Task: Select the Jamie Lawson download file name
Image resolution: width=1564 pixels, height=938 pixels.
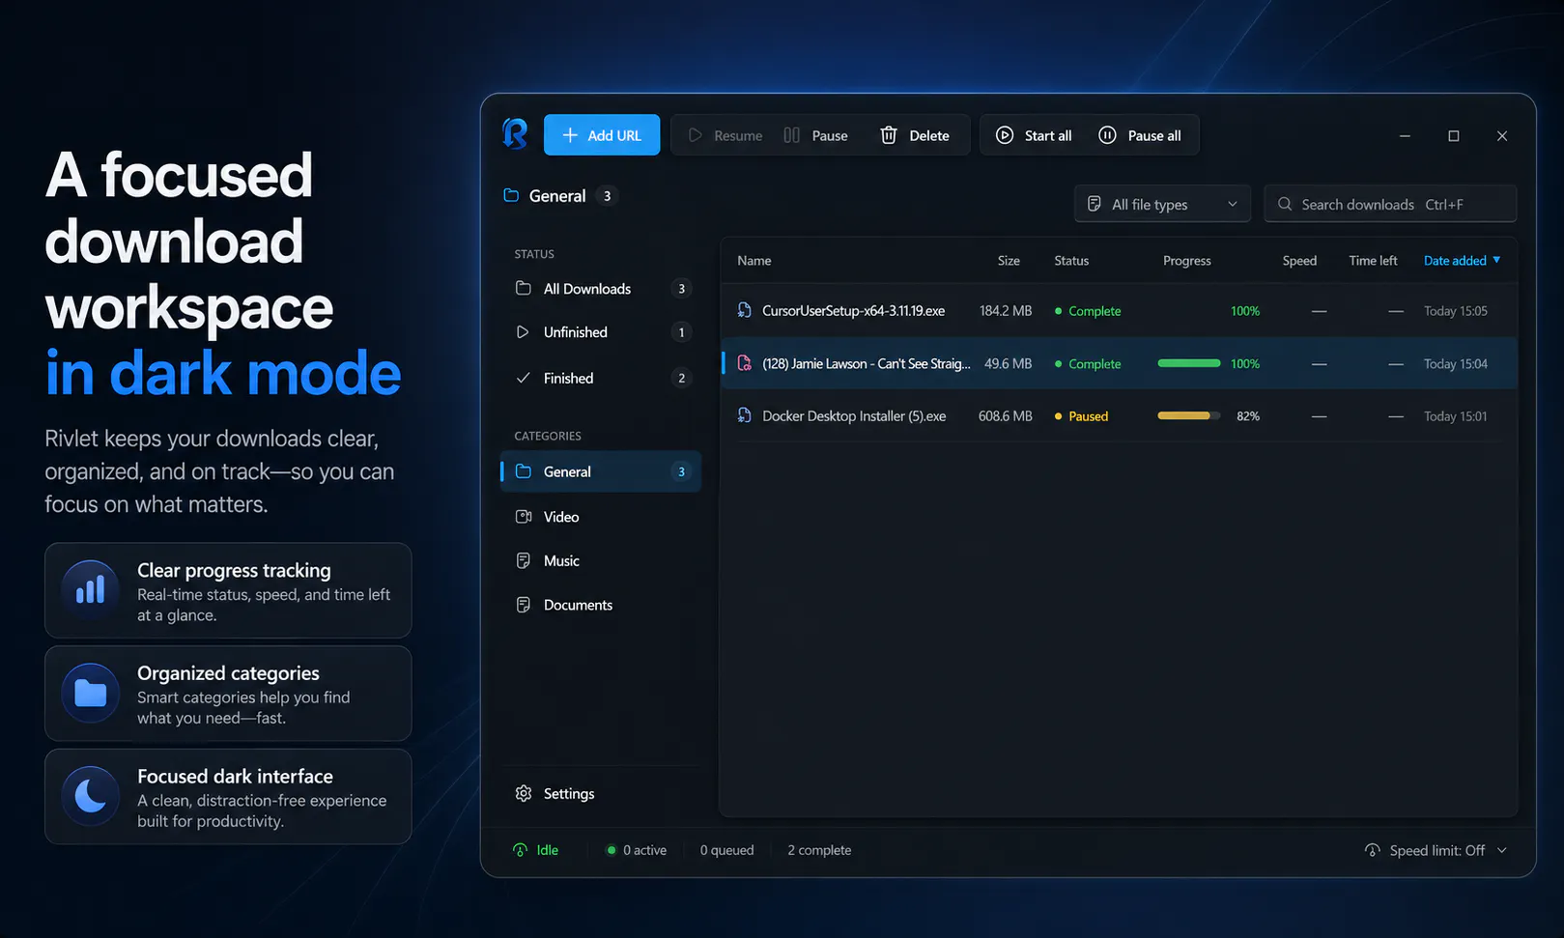Action: click(867, 364)
